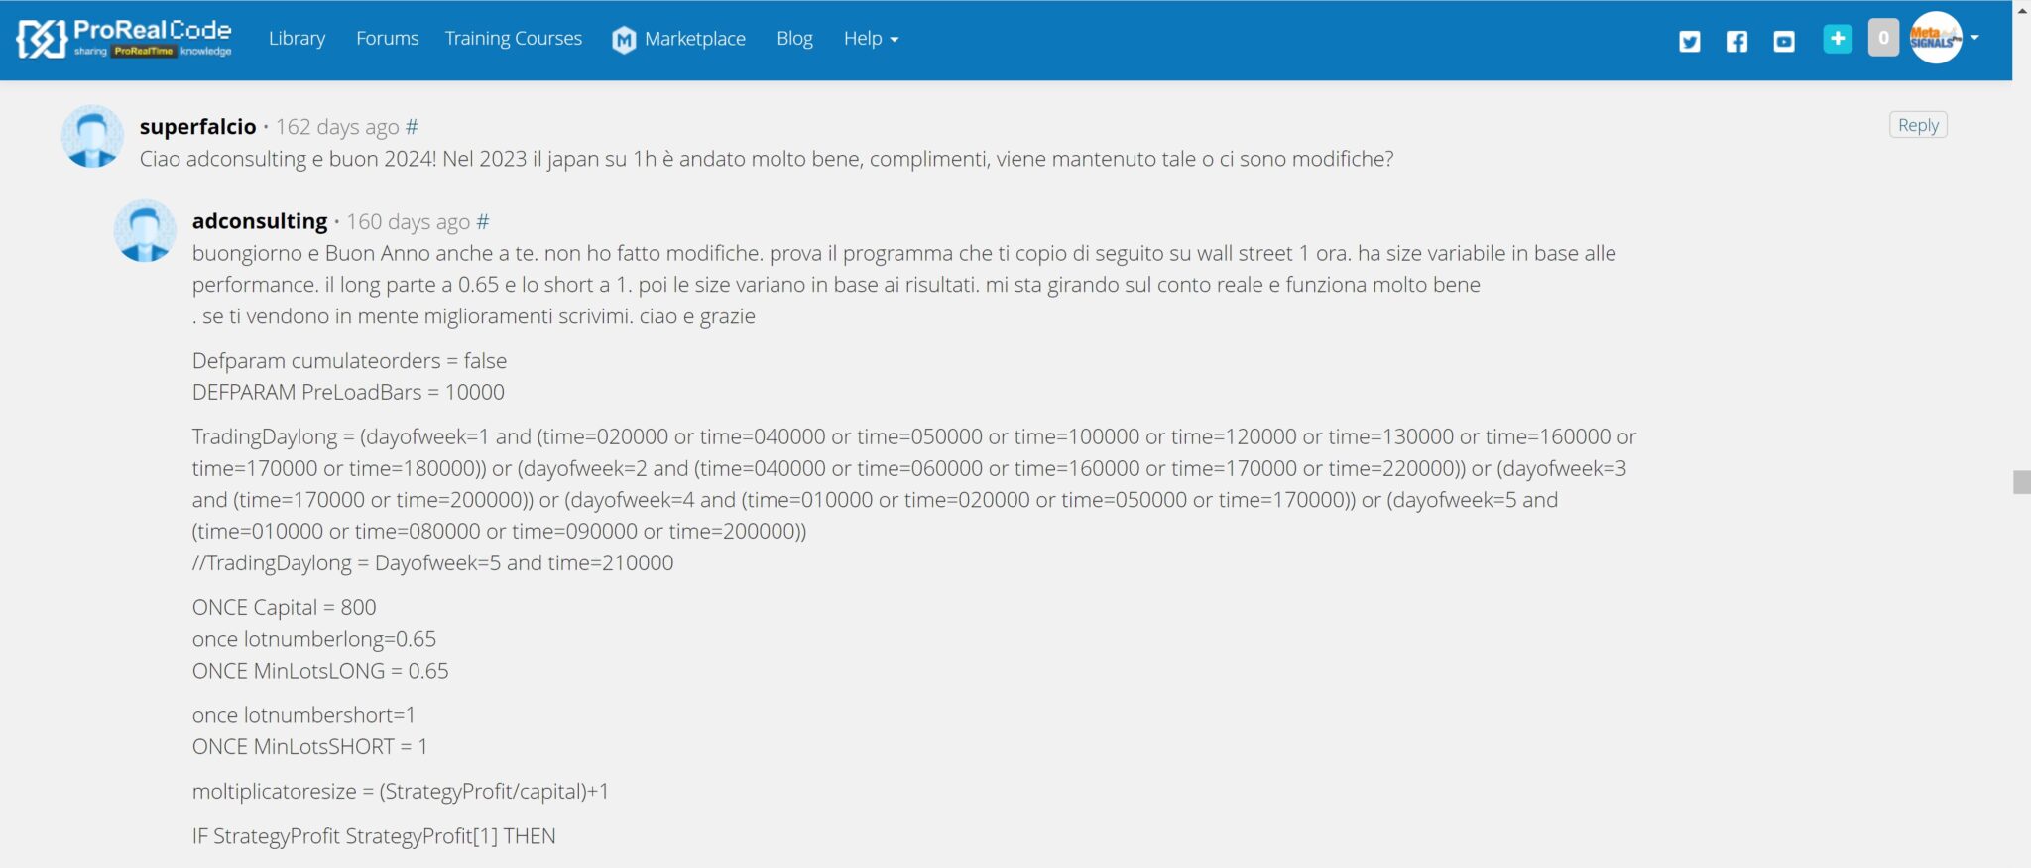Click the 'DEFPARAM PreLoadBars = 10000' line

[348, 393]
